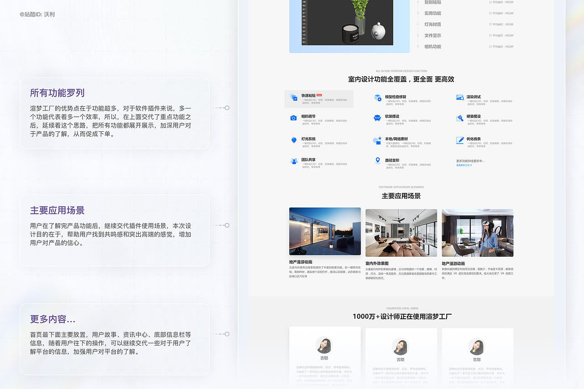Image resolution: width=584 pixels, height=389 pixels.
Task: Select 实用功能 in the feature list
Action: tap(433, 13)
